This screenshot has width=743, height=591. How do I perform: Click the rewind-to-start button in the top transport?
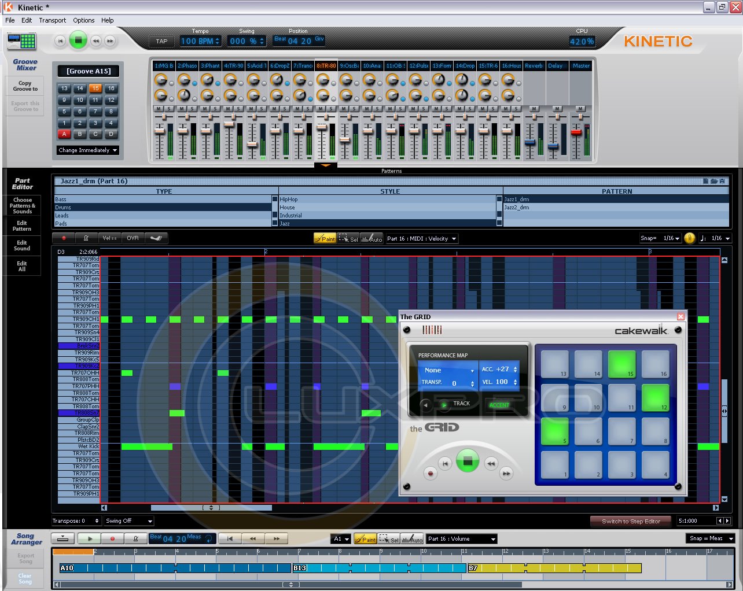tap(60, 40)
